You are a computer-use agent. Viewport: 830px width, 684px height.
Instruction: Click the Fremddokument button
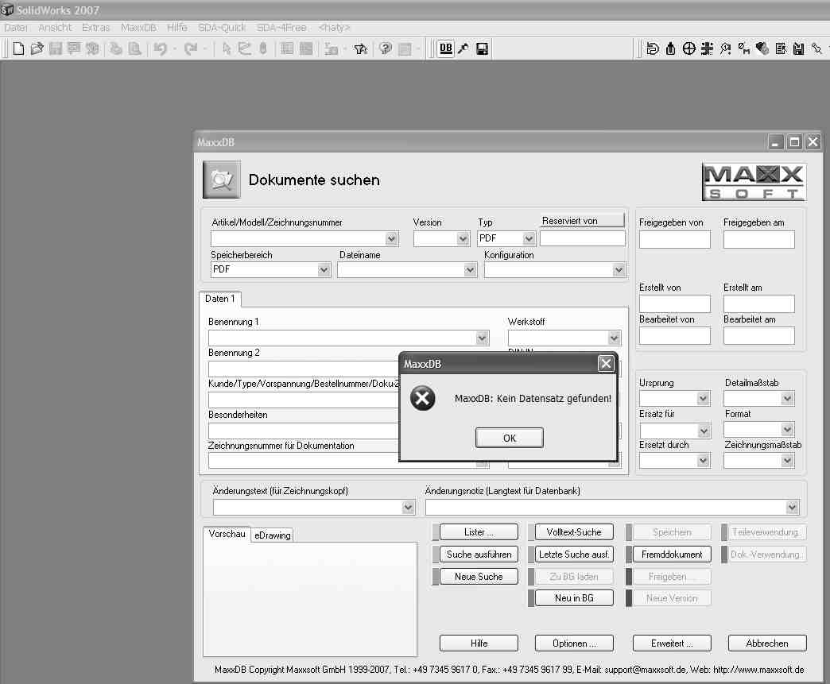(672, 555)
